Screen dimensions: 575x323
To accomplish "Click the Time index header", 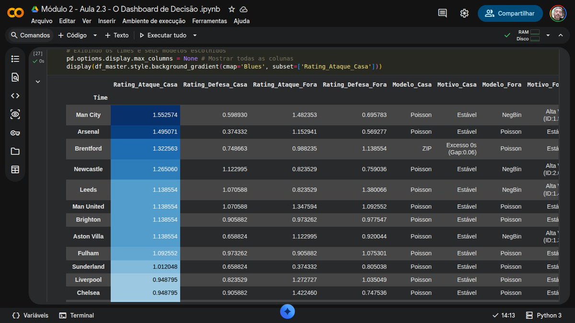I will point(101,98).
